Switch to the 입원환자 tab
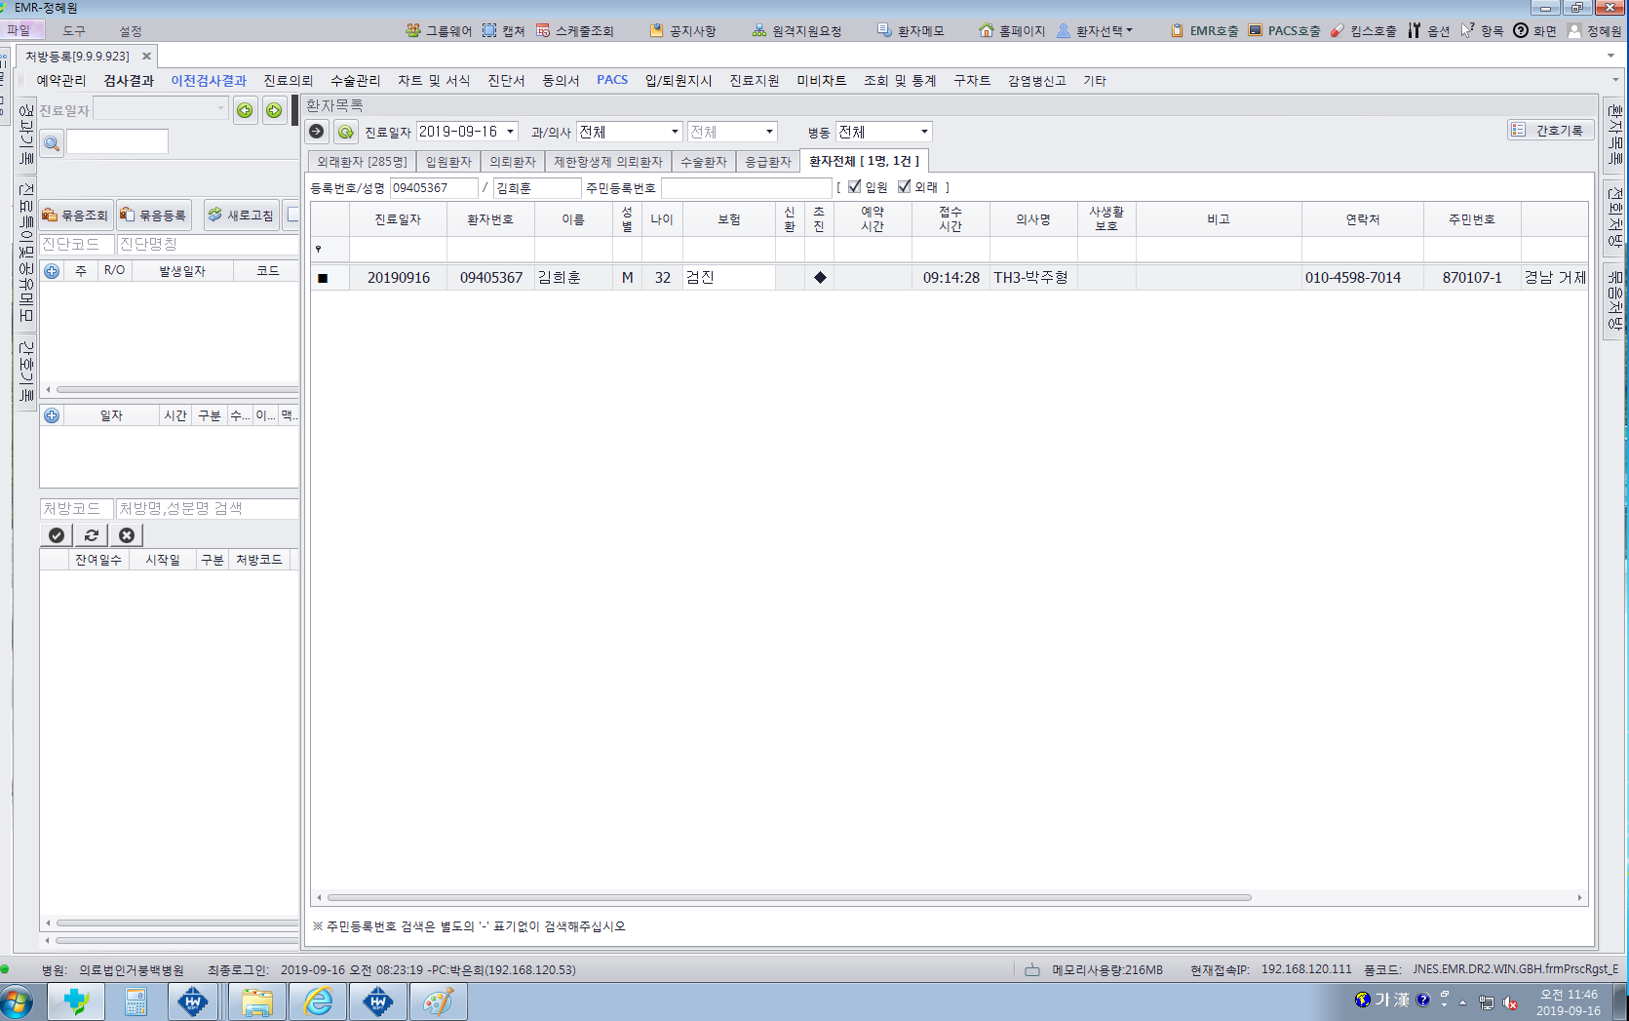Image resolution: width=1629 pixels, height=1021 pixels. 448,162
